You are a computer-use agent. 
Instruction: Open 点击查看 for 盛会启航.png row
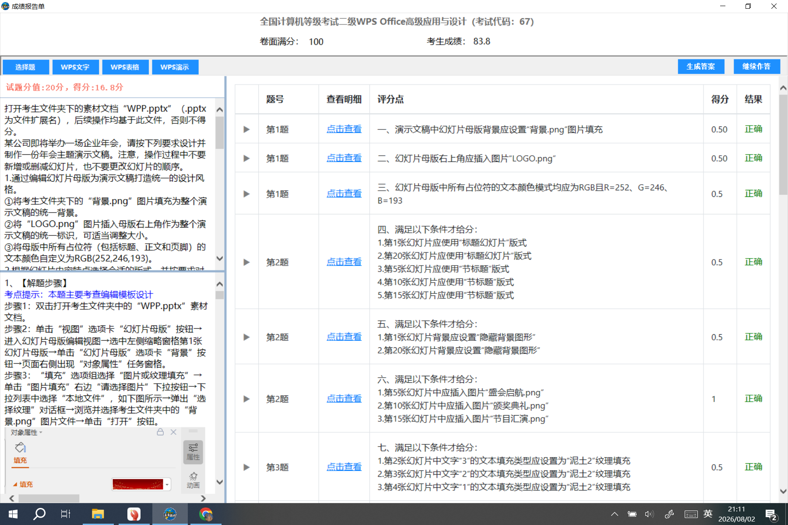pyautogui.click(x=344, y=399)
